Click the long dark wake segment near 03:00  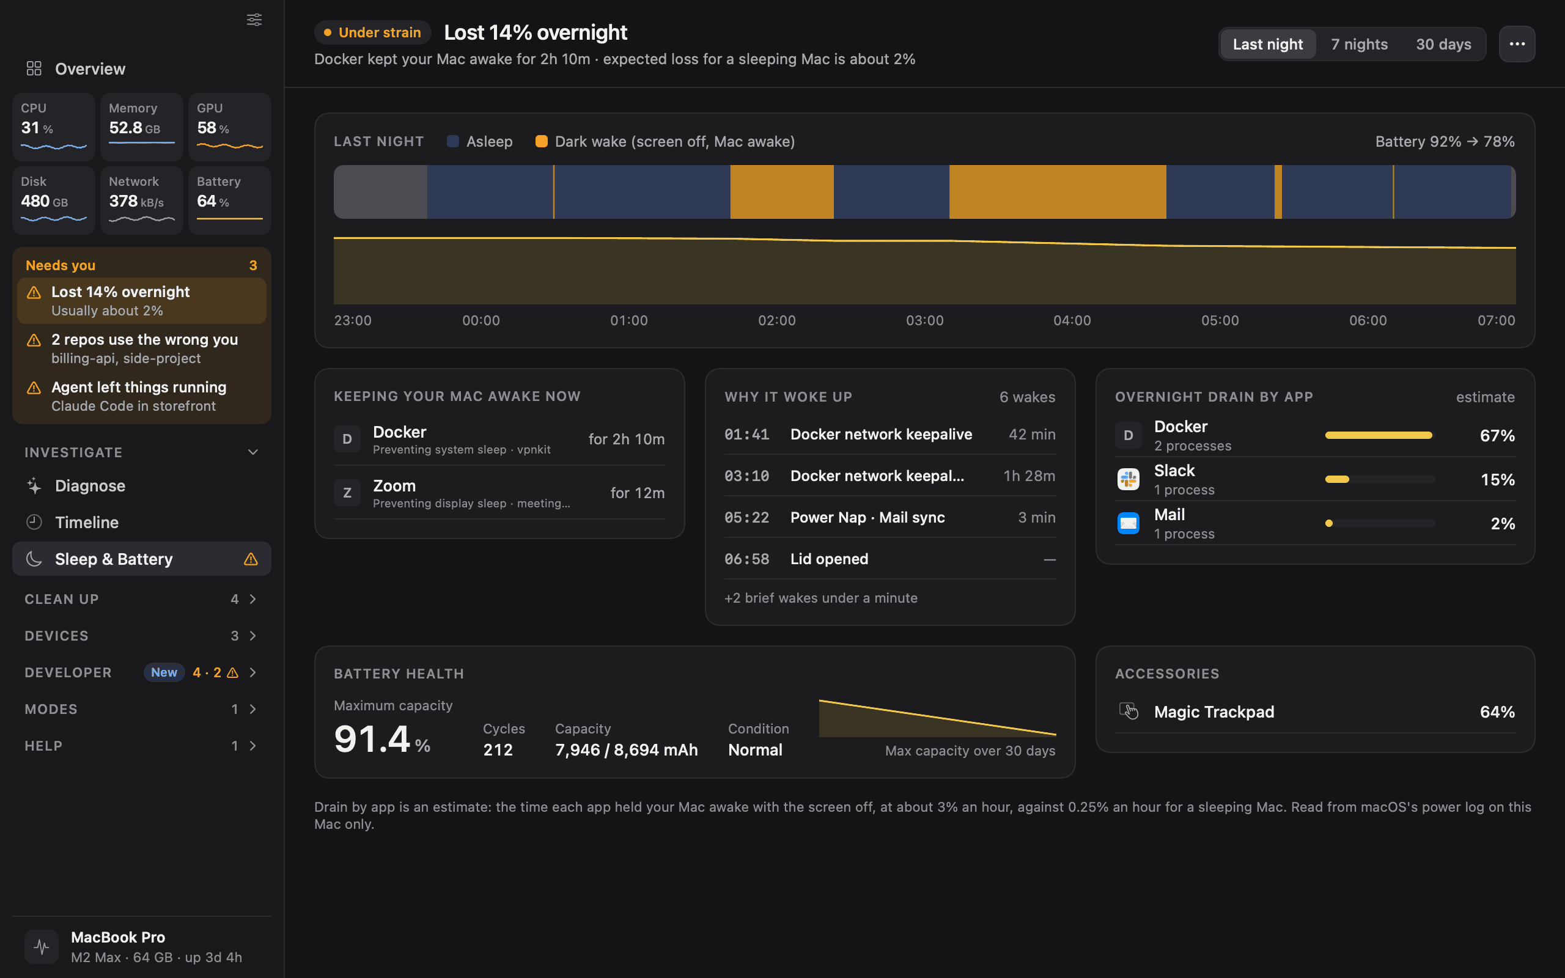1058,191
